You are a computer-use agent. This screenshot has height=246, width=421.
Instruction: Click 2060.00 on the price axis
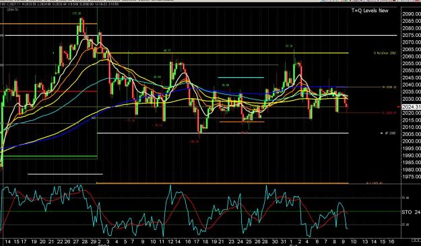(412, 56)
